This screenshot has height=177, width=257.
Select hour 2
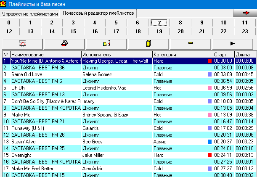click(52, 23)
